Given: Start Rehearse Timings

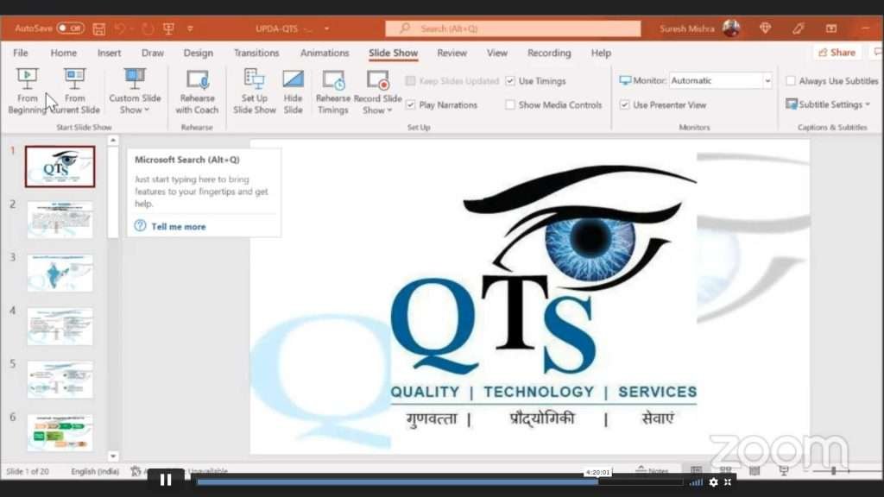Looking at the screenshot, I should pos(332,91).
